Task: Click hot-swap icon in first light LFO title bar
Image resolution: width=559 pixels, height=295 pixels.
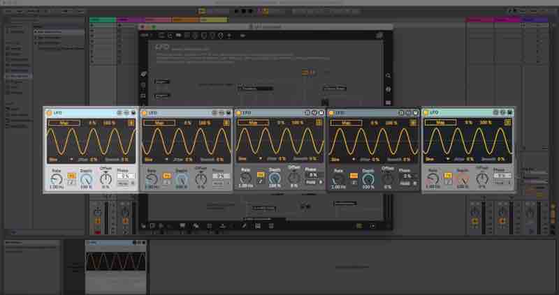Action: pyautogui.click(x=126, y=113)
